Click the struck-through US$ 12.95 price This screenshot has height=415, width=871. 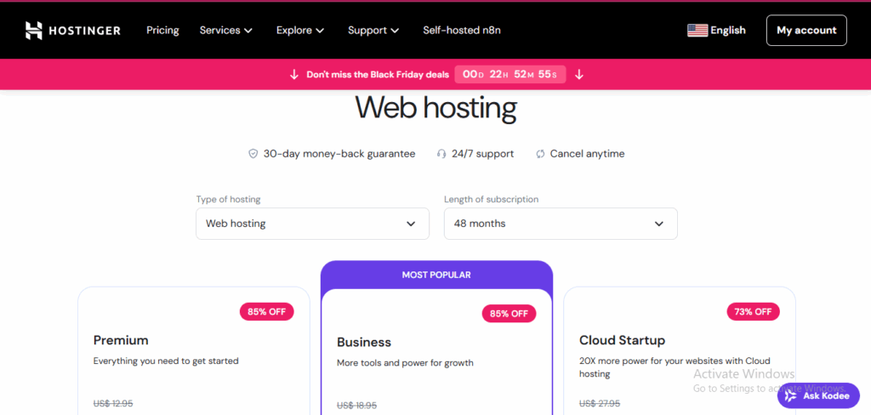[x=113, y=403]
